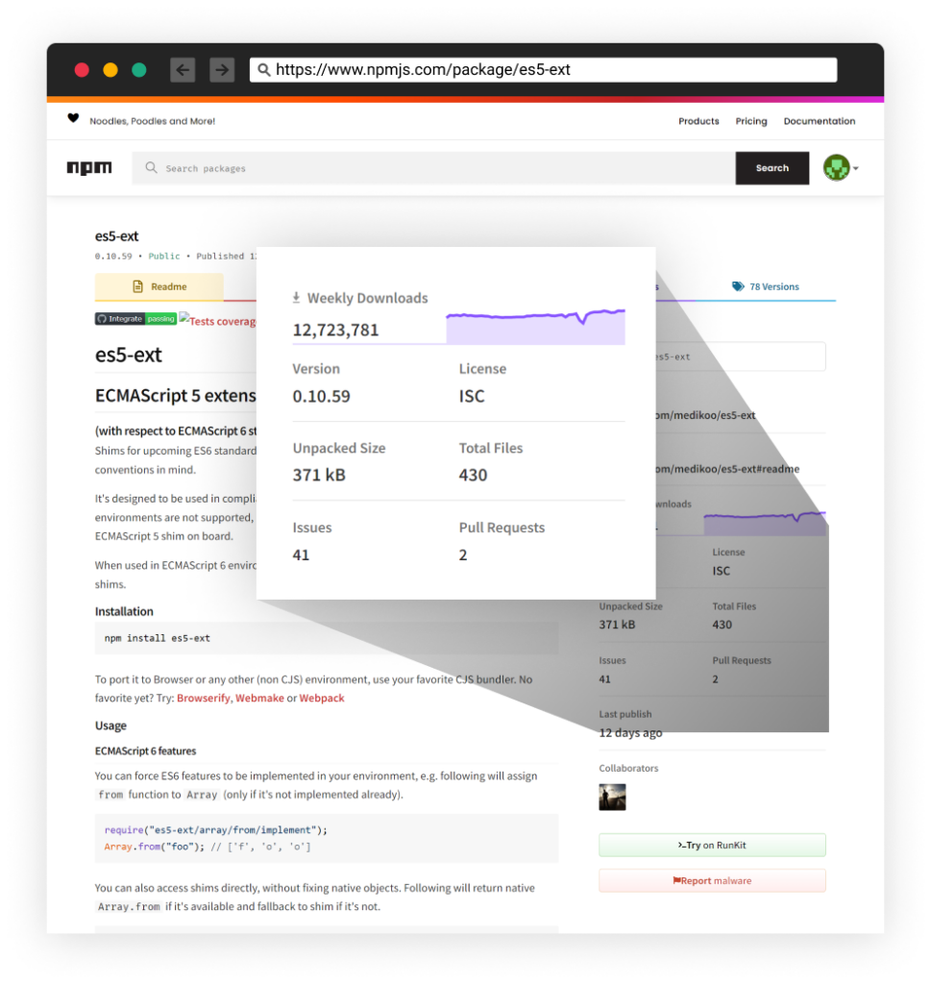Click the 'ECMAScript 6 features' heading
This screenshot has width=931, height=984.
[x=145, y=750]
